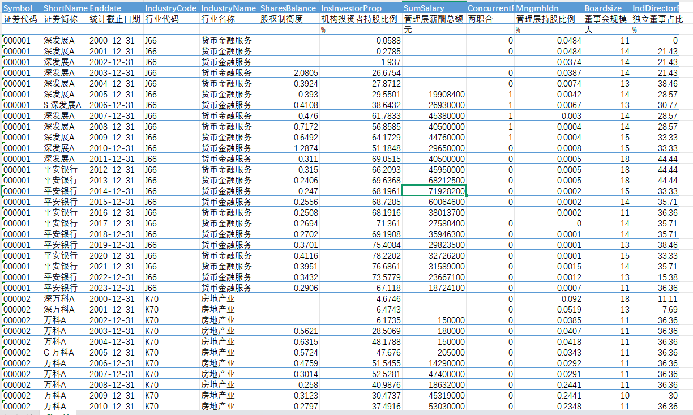This screenshot has height=415, width=693.
Task: Select the salary value 14290000
Action: [434, 363]
